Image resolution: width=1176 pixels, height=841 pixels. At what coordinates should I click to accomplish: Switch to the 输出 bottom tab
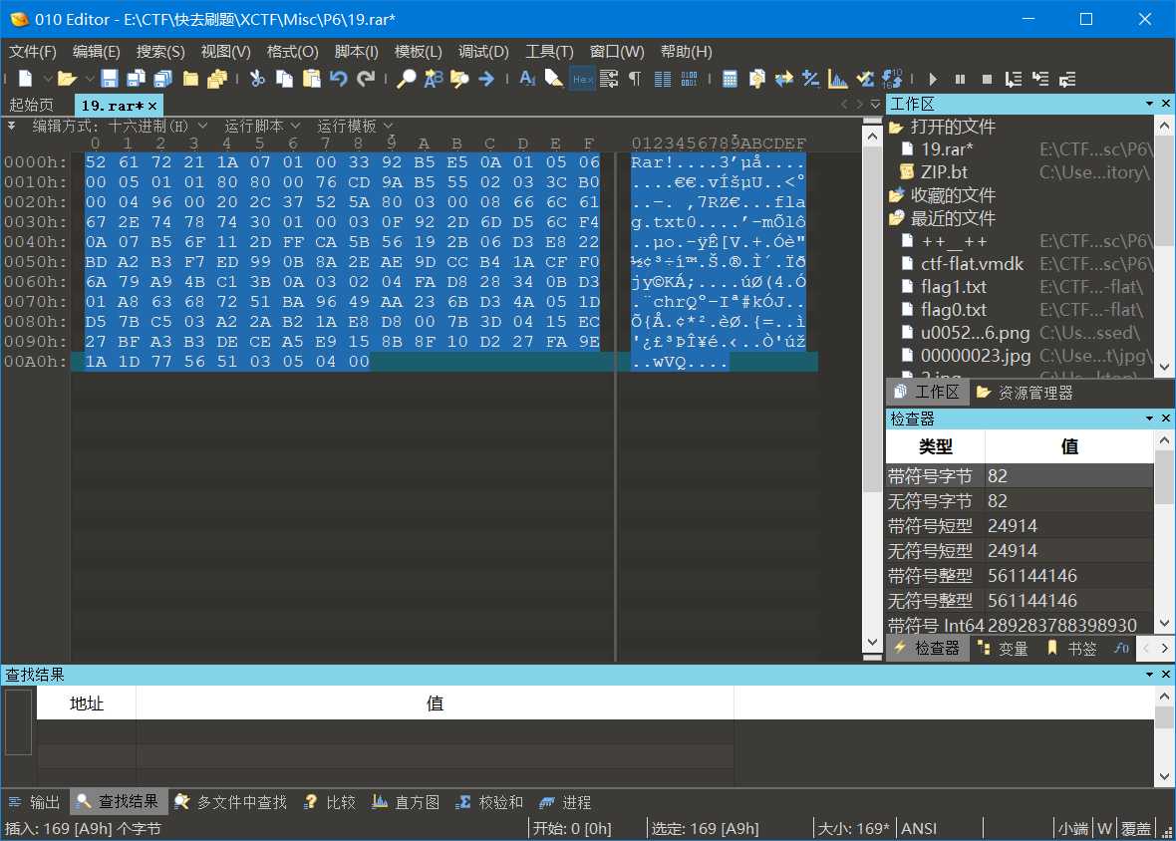pyautogui.click(x=35, y=802)
